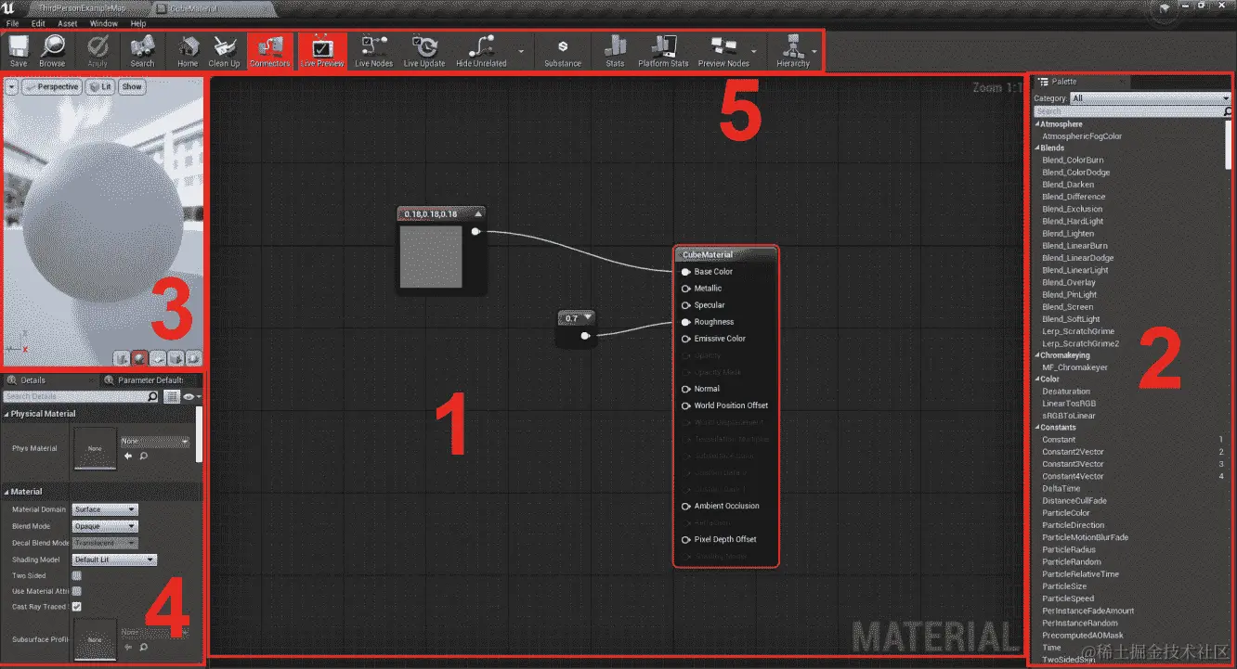Viewport: 1237px width, 669px height.
Task: Open the Help menu
Action: (x=138, y=23)
